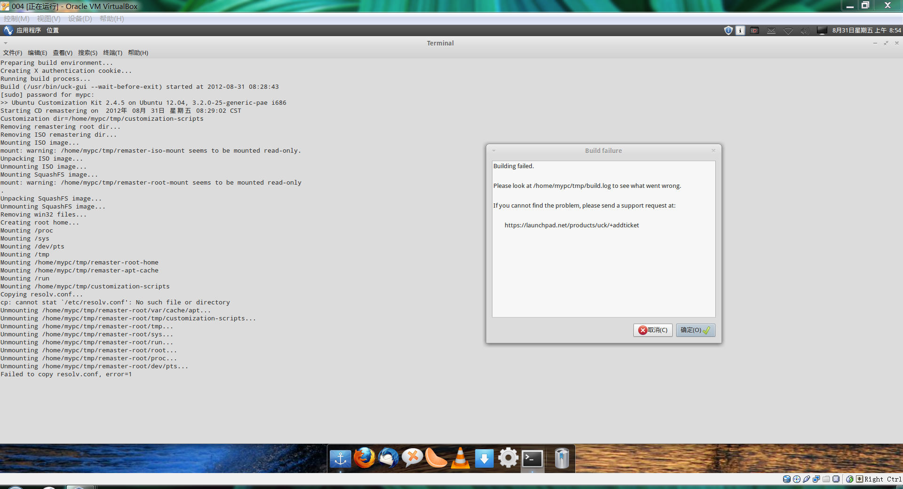This screenshot has height=489, width=903.
Task: Click the blue shield info tray icon
Action: point(728,31)
